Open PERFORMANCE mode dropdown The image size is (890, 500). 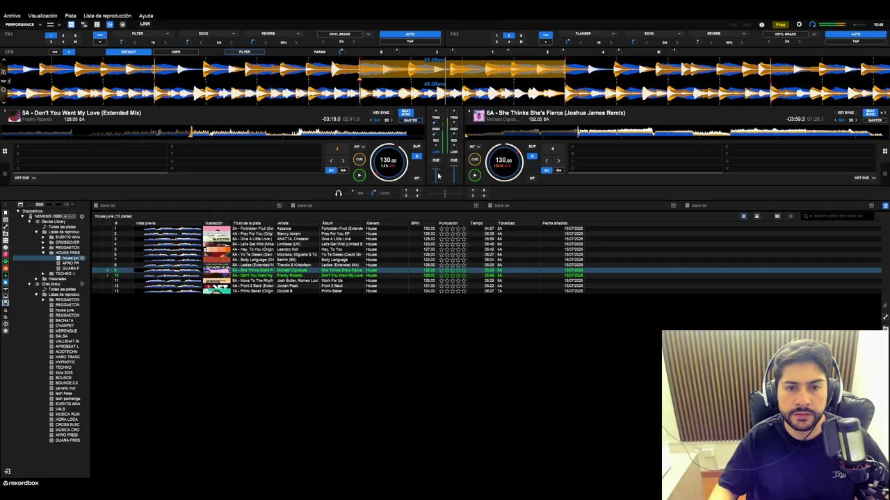[22, 24]
